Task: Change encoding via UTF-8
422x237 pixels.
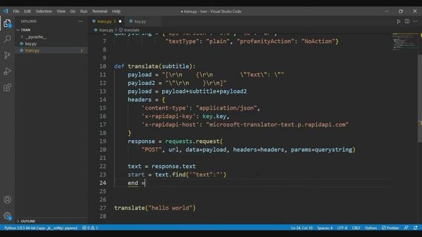Action: click(342, 228)
